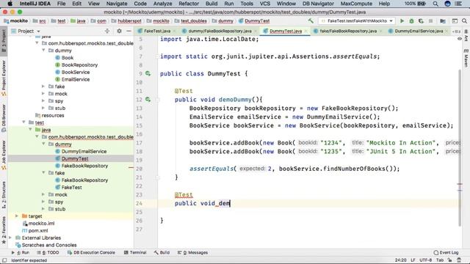This screenshot has height=264, width=470.
Task: Open the VCS menu
Action: click(x=264, y=4)
